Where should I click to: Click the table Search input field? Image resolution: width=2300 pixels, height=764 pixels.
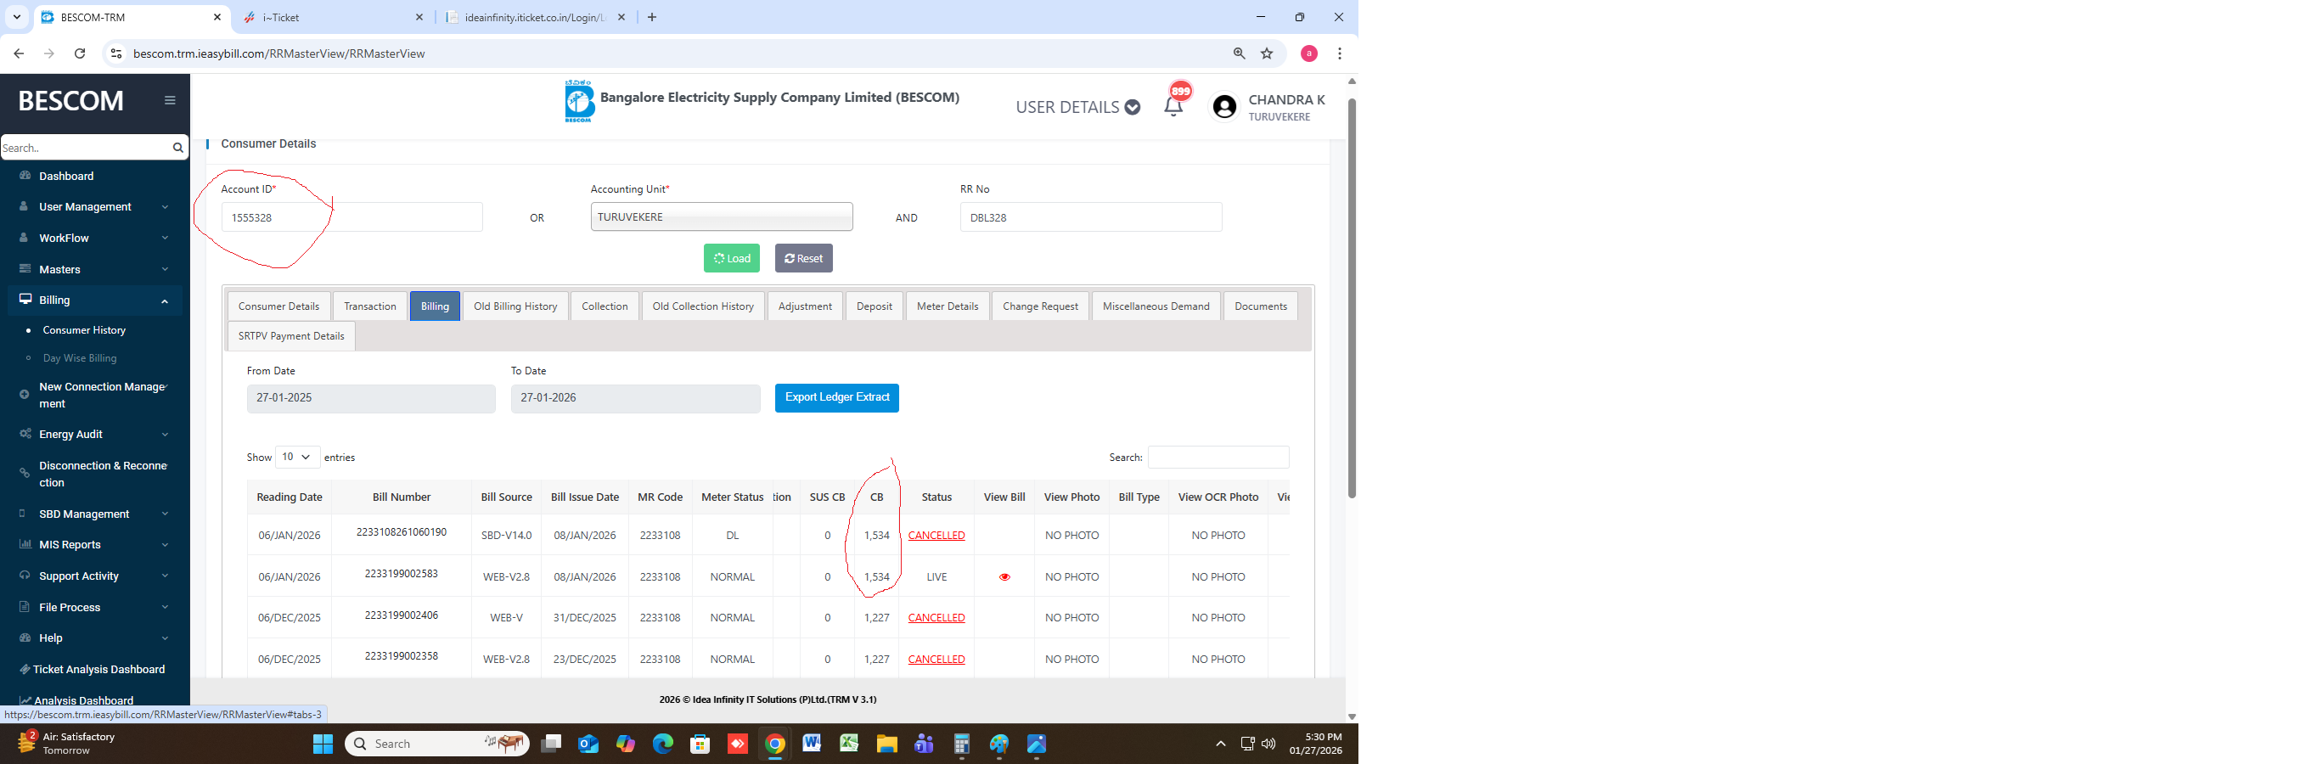[x=1217, y=457]
